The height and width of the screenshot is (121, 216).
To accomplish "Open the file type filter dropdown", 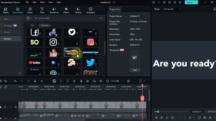I will [29, 18].
